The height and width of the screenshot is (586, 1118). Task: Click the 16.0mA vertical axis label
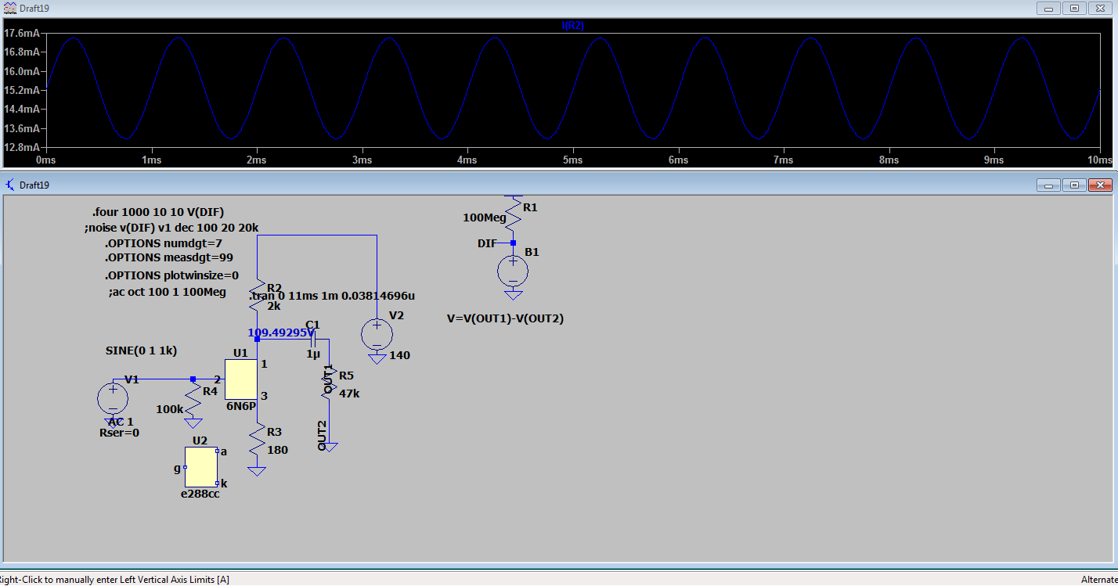pyautogui.click(x=21, y=71)
